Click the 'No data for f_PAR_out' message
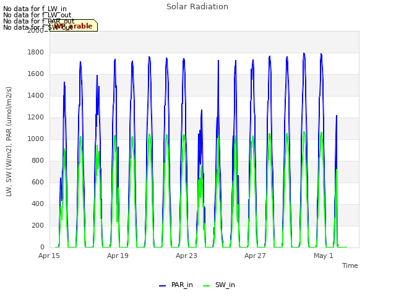Viewport: 396px width, 297px height. [x=39, y=21]
